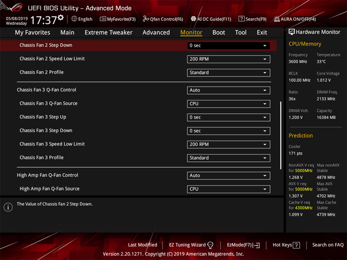Select High Amp Fan Q-Fan Source label
347x260 pixels.
pos(49,189)
